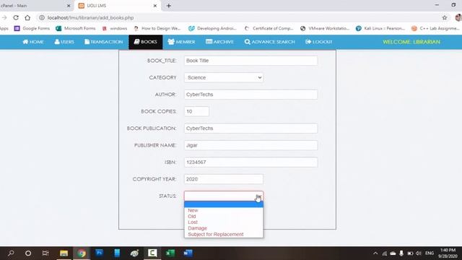
Task: Click the Copyright Year field
Action: point(224,179)
